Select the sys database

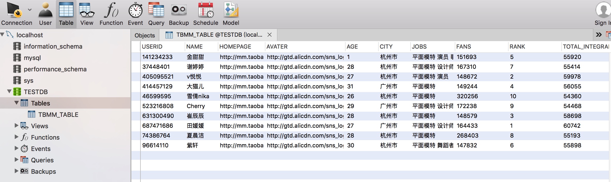point(28,80)
